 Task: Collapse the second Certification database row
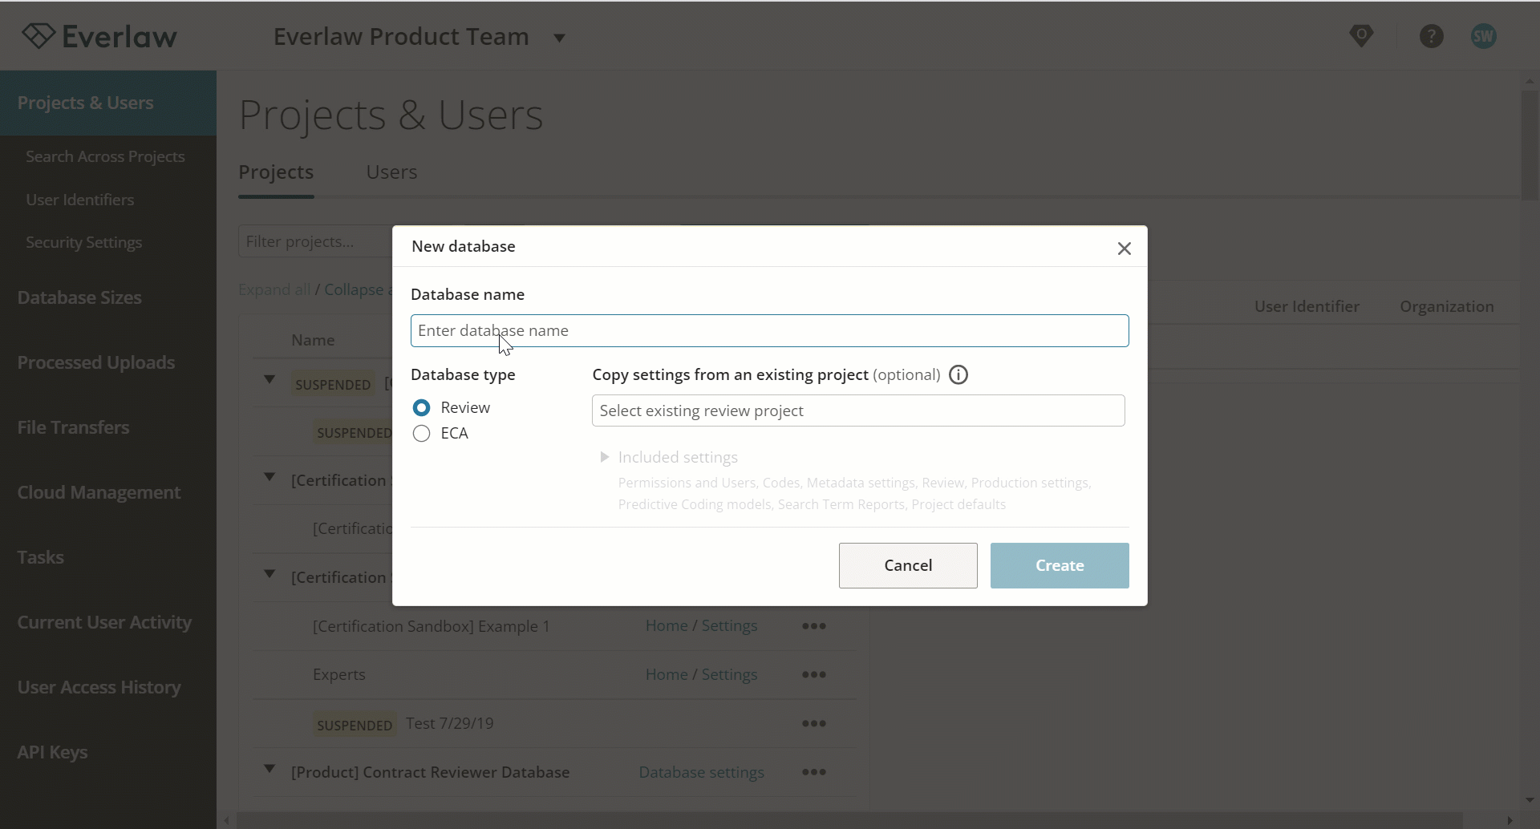(x=269, y=574)
